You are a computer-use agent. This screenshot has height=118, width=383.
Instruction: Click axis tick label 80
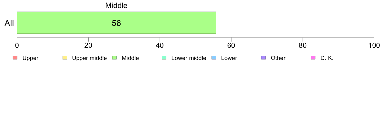[303, 46]
